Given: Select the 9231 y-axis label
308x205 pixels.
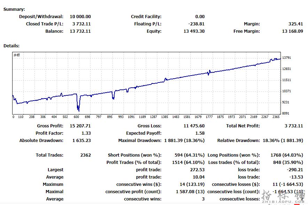Looking at the screenshot, I should pyautogui.click(x=286, y=102).
